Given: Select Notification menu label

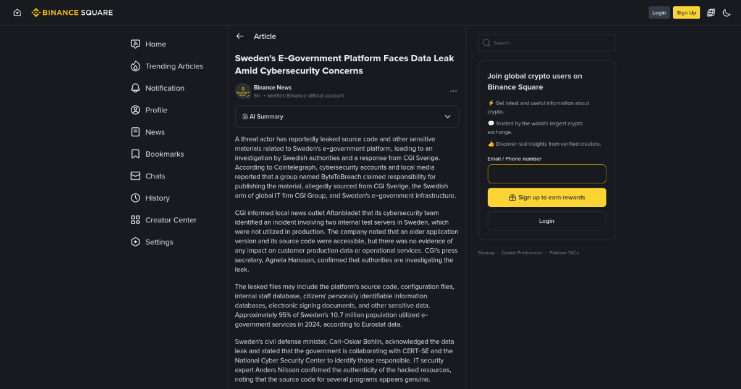Looking at the screenshot, I should click(x=165, y=88).
